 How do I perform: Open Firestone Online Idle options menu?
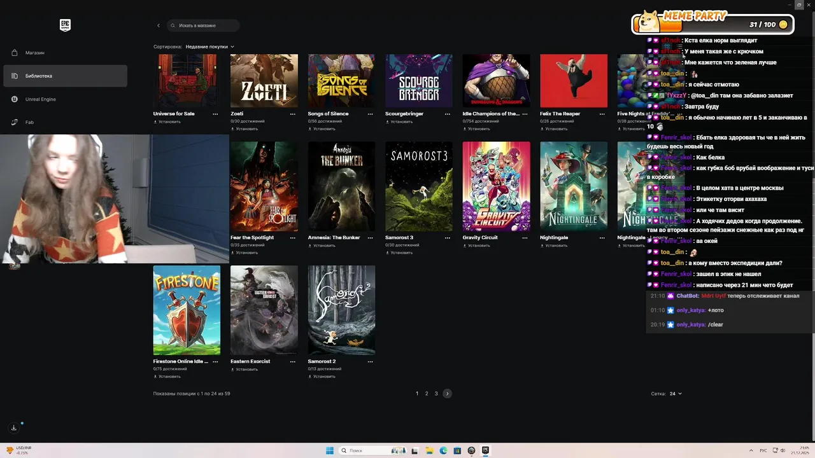click(215, 361)
